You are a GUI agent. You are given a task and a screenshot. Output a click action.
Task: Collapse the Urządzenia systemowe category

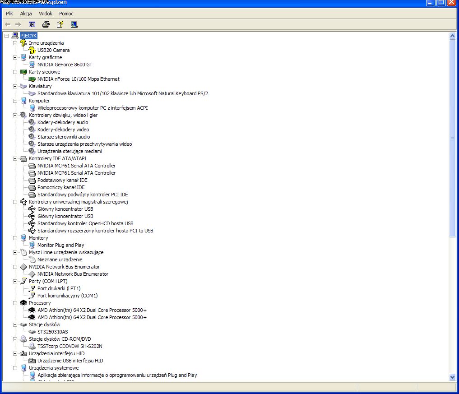click(x=15, y=368)
